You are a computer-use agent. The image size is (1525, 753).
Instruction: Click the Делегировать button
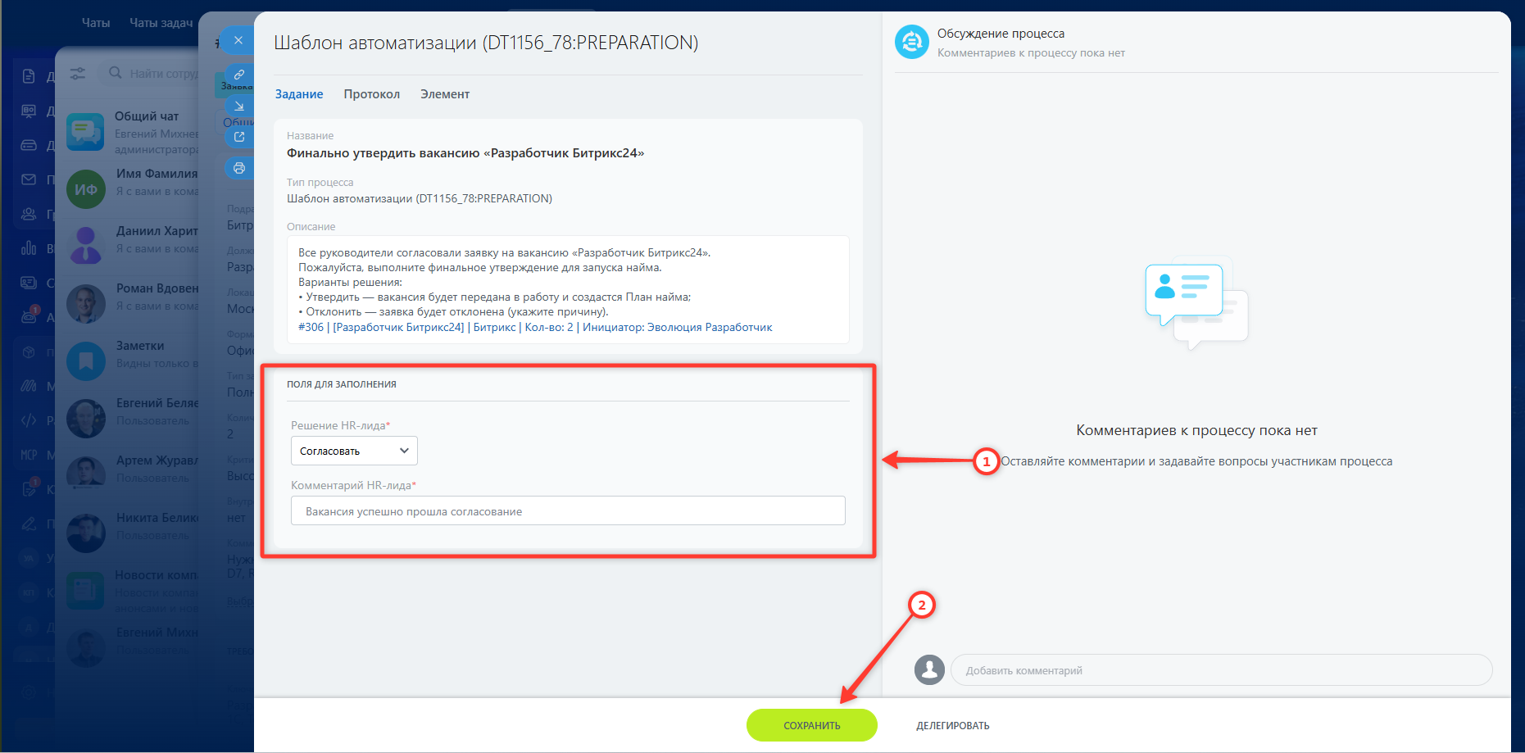pyautogui.click(x=953, y=725)
